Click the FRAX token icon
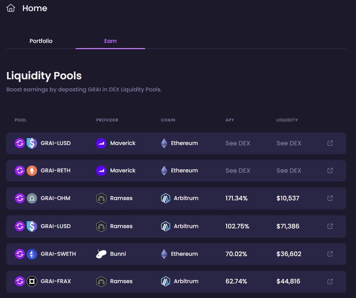 [x=32, y=281]
